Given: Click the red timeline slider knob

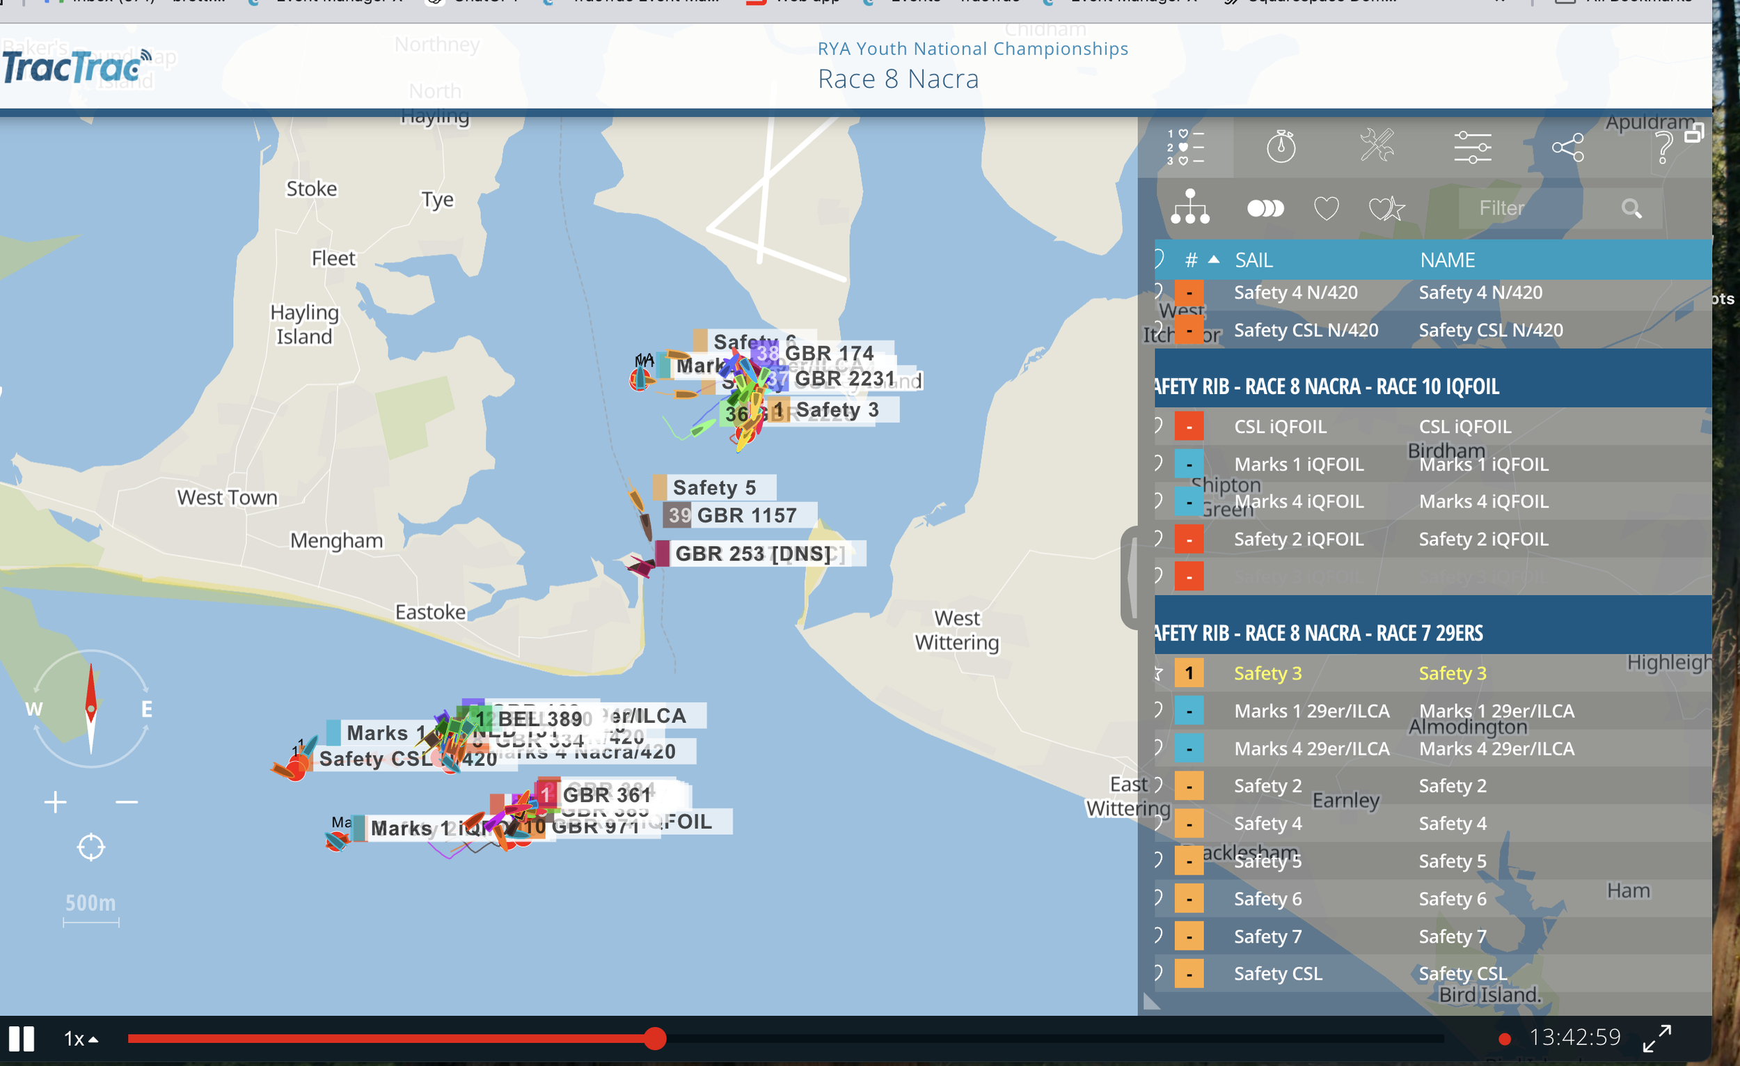Looking at the screenshot, I should tap(655, 1037).
